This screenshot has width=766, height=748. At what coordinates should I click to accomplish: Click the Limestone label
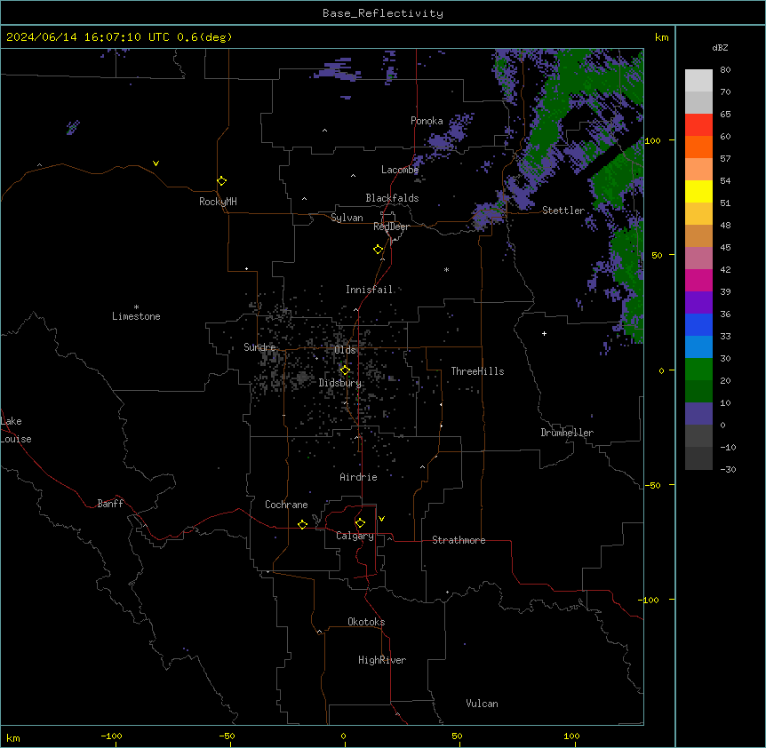click(x=136, y=316)
